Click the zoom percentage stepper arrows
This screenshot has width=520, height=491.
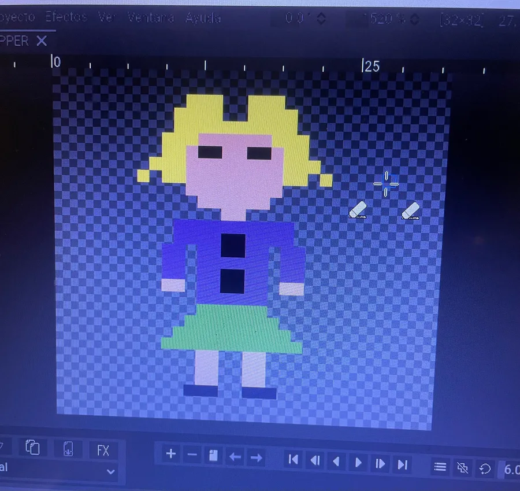(x=414, y=19)
